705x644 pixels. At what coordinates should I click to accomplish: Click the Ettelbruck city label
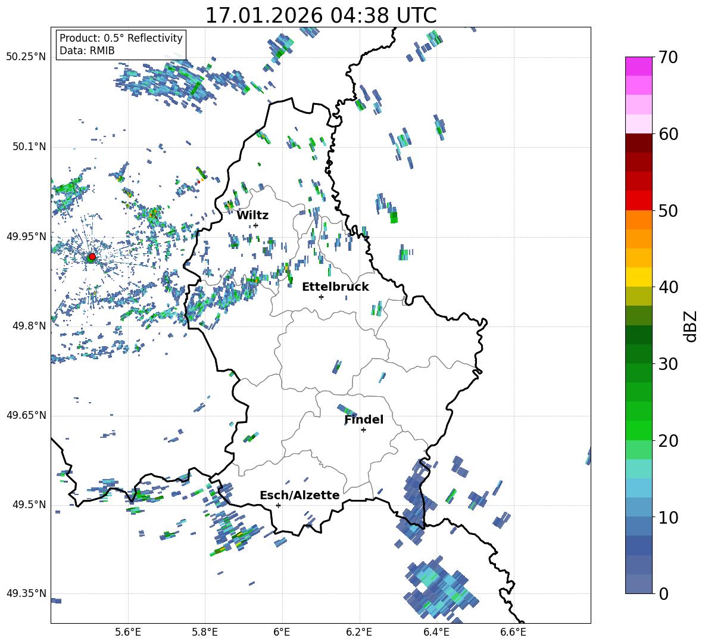coord(335,287)
